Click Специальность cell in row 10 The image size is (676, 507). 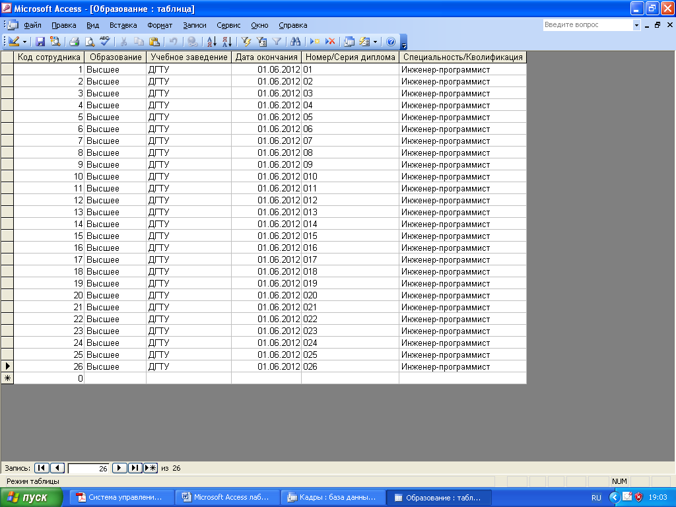(x=463, y=176)
